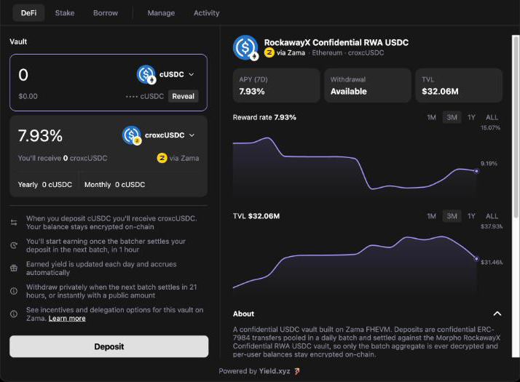Click the gift icon beside earned yield

pos(14,268)
